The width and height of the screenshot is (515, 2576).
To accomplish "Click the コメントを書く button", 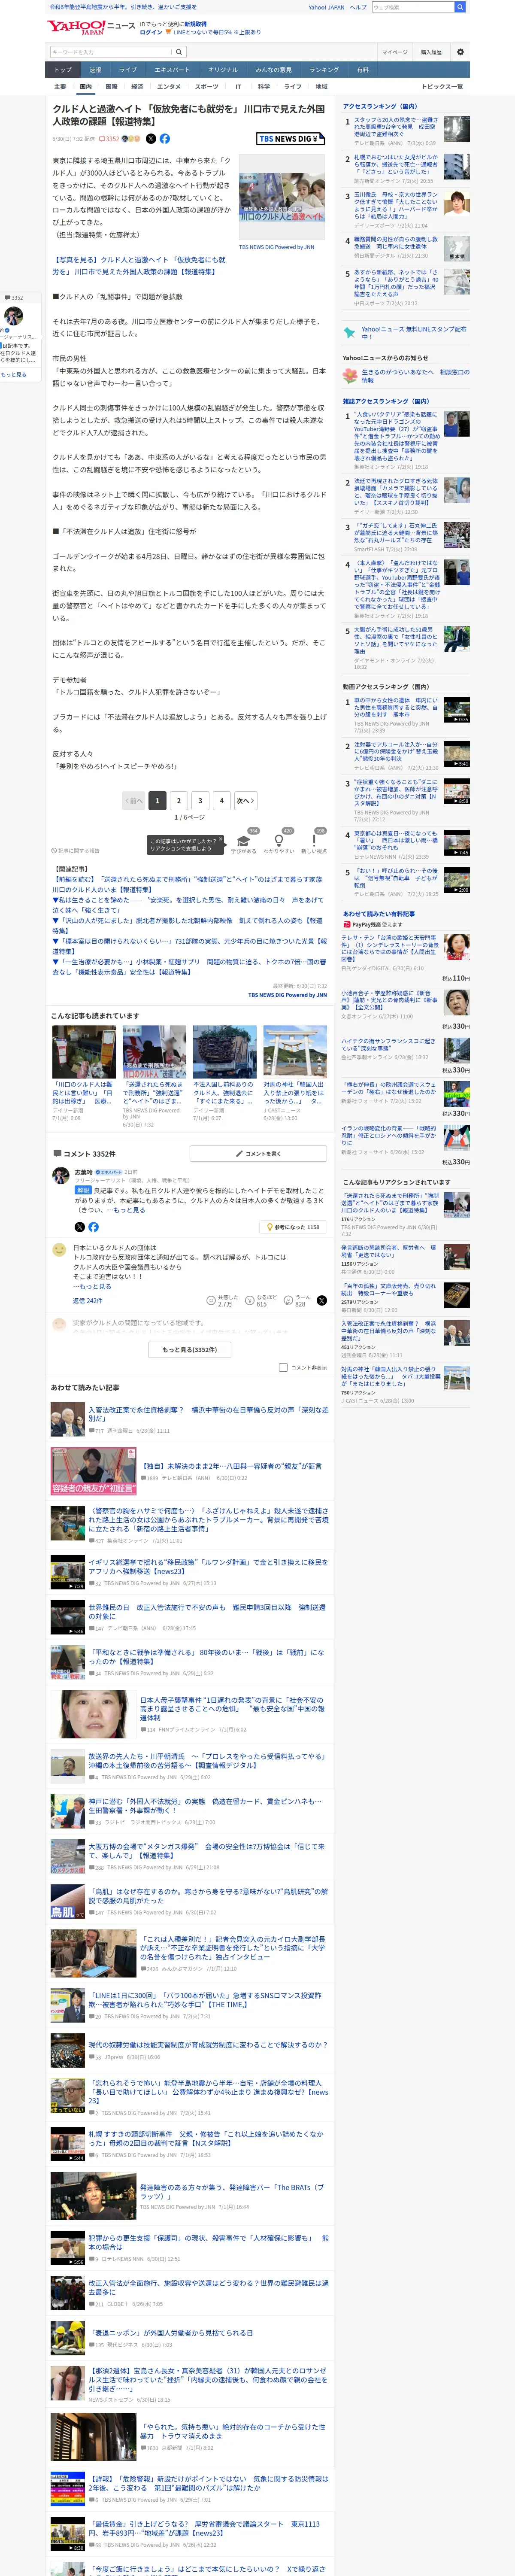I will pos(258,1153).
